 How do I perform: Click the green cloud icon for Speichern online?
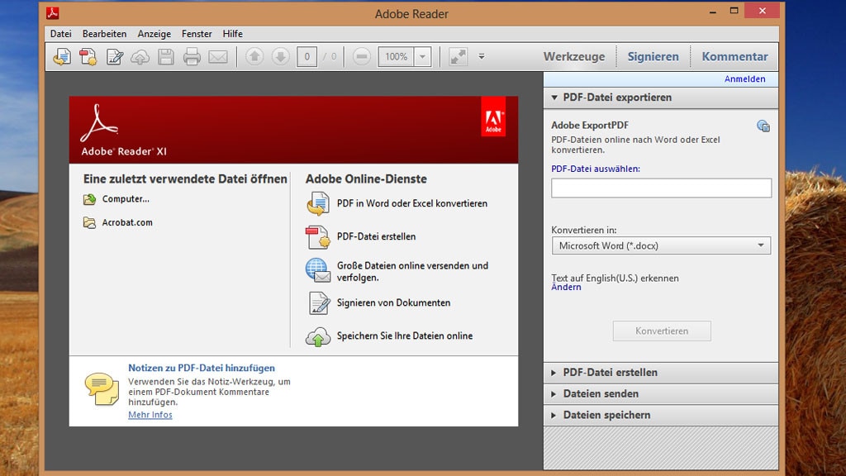(x=318, y=336)
